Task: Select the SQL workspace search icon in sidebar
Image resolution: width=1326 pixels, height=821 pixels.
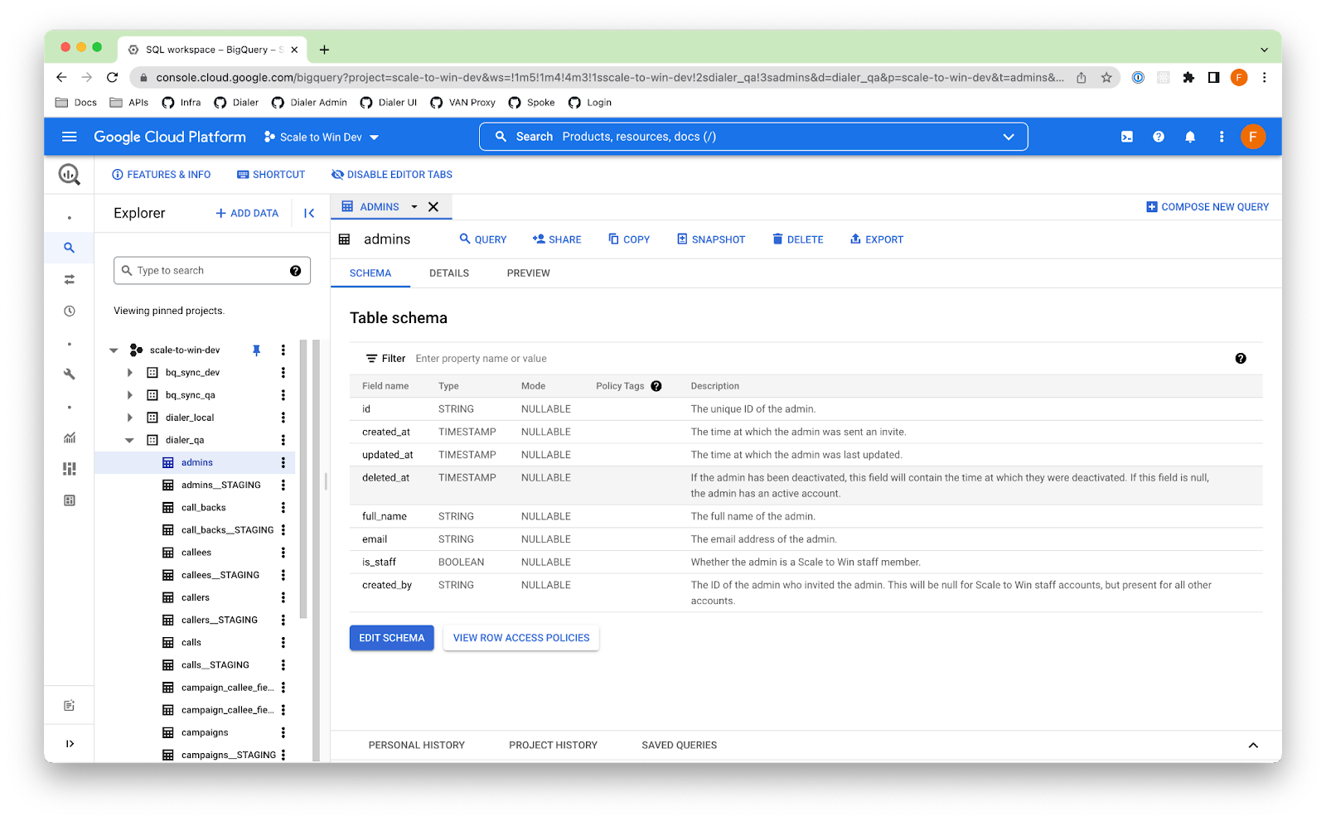Action: (x=70, y=248)
